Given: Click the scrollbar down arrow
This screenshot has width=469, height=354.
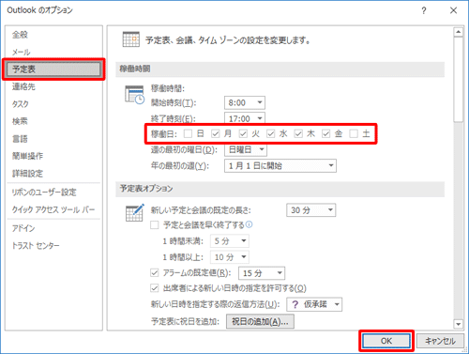Looking at the screenshot, I should (459, 324).
